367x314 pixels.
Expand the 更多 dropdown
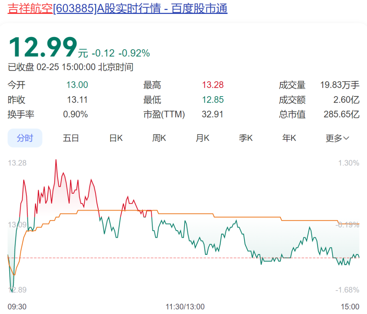337,138
